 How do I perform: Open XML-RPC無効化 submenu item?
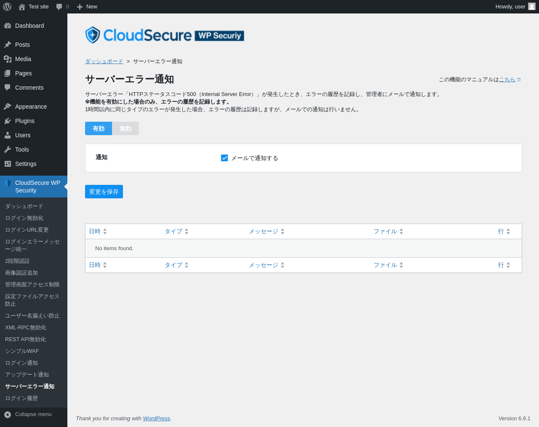click(x=34, y=328)
